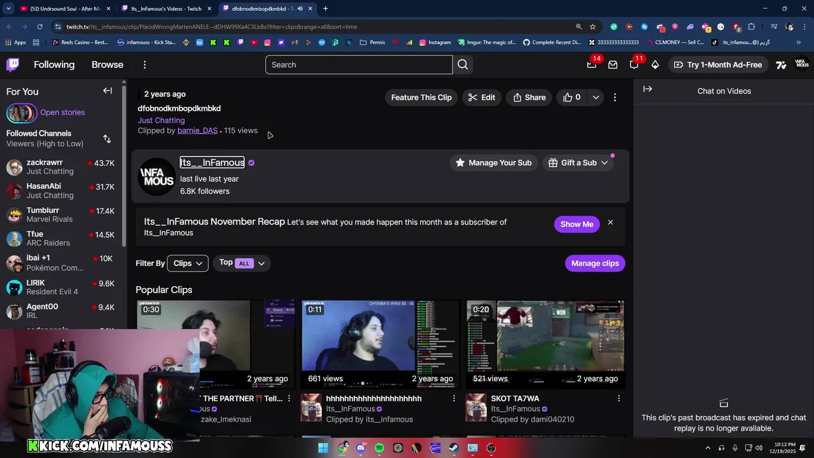Screen dimensions: 814x458
Task: Open Its__InFamous channel avatar
Action: point(156,176)
